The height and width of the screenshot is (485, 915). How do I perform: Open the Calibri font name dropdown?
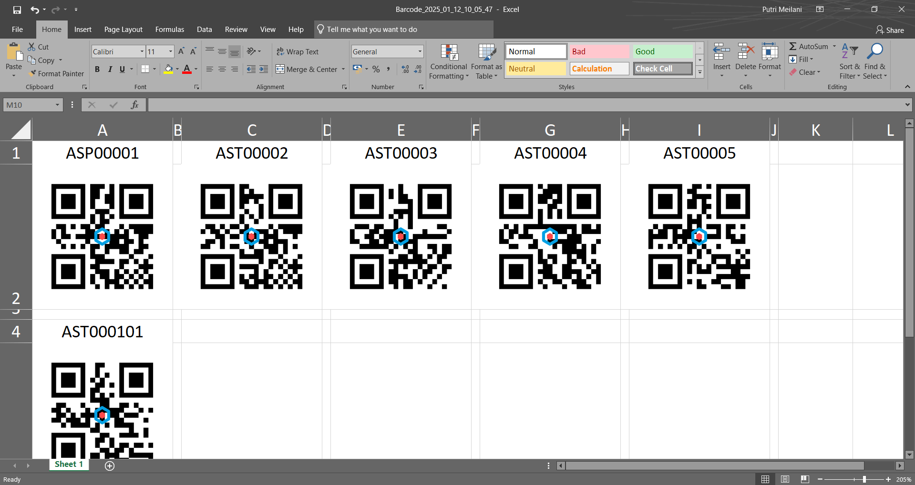coord(142,51)
